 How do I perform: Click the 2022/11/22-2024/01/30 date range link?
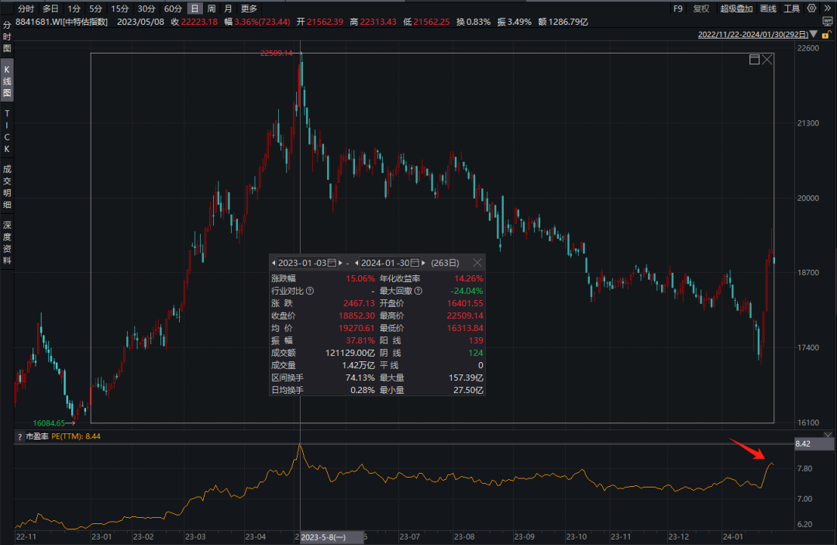click(x=752, y=35)
